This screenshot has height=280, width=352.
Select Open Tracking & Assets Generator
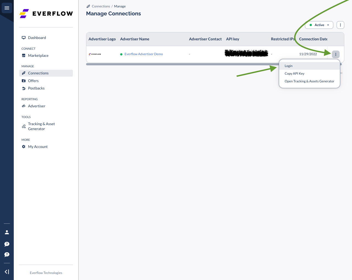[x=309, y=81]
